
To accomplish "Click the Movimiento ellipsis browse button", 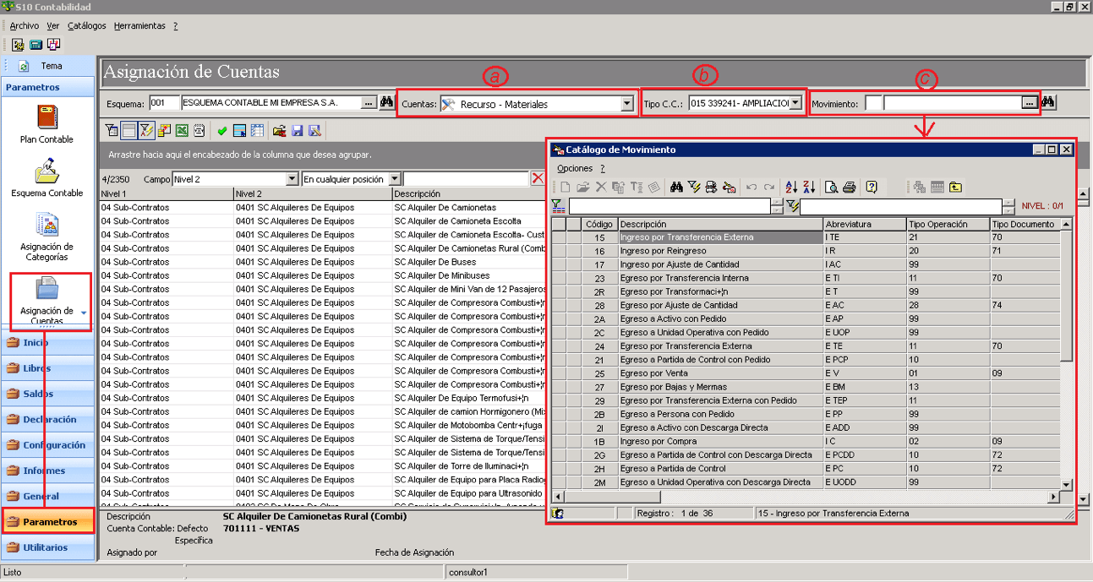I will tap(1029, 103).
